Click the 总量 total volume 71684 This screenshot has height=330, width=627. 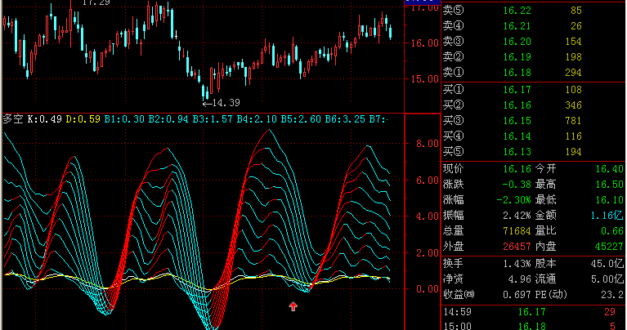coord(517,231)
